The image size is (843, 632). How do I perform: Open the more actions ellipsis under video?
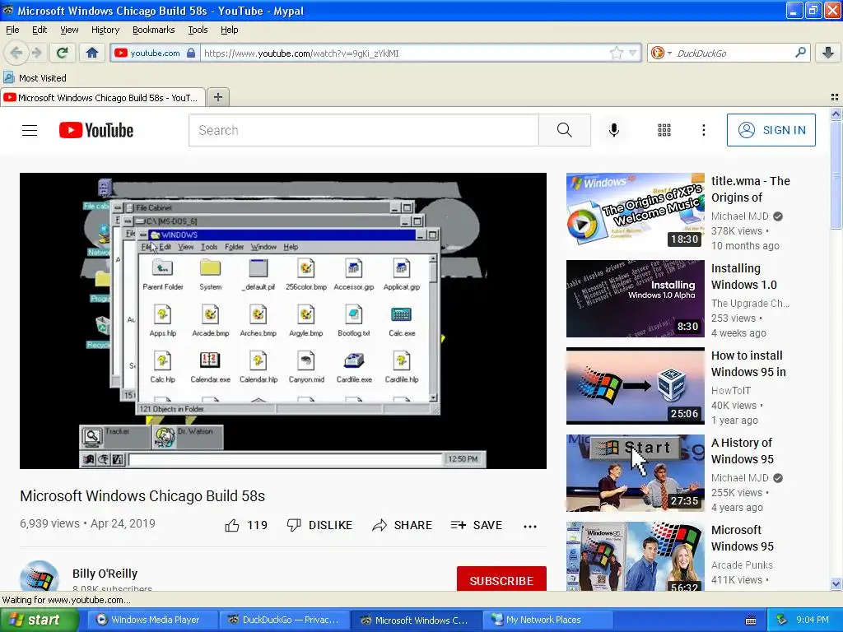point(530,526)
